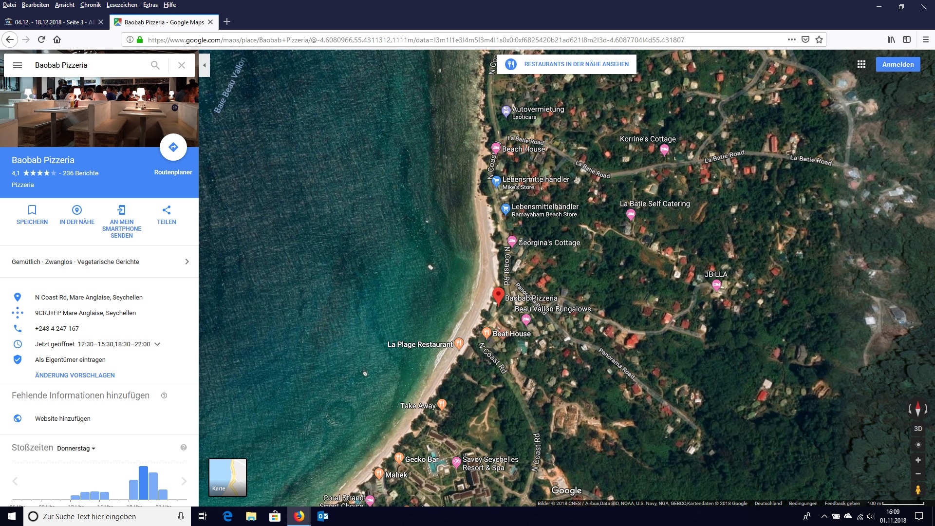The width and height of the screenshot is (935, 526).
Task: Click the Routenplaner directions icon
Action: click(x=173, y=147)
